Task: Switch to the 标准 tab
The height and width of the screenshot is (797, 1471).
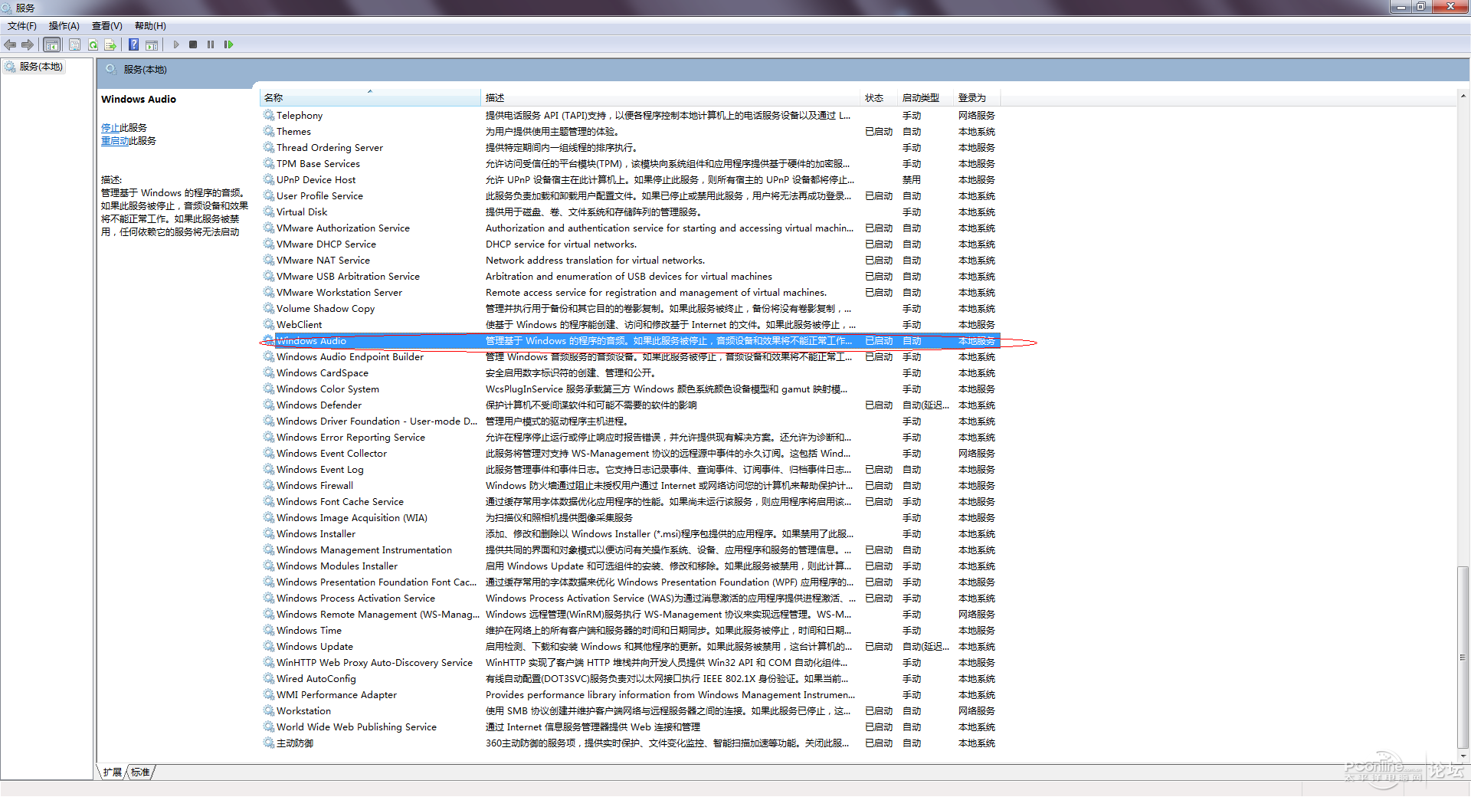Action: pyautogui.click(x=140, y=772)
